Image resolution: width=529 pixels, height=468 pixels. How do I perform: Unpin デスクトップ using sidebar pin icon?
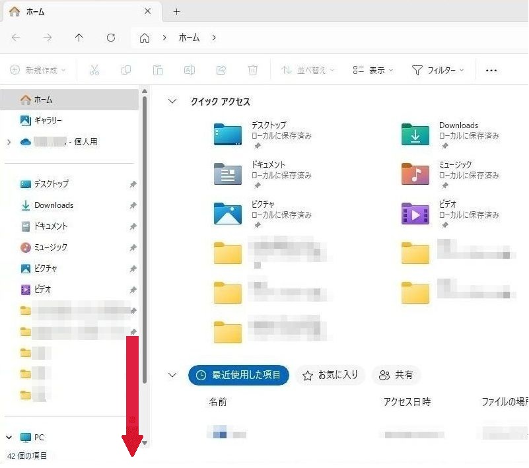[x=133, y=184]
